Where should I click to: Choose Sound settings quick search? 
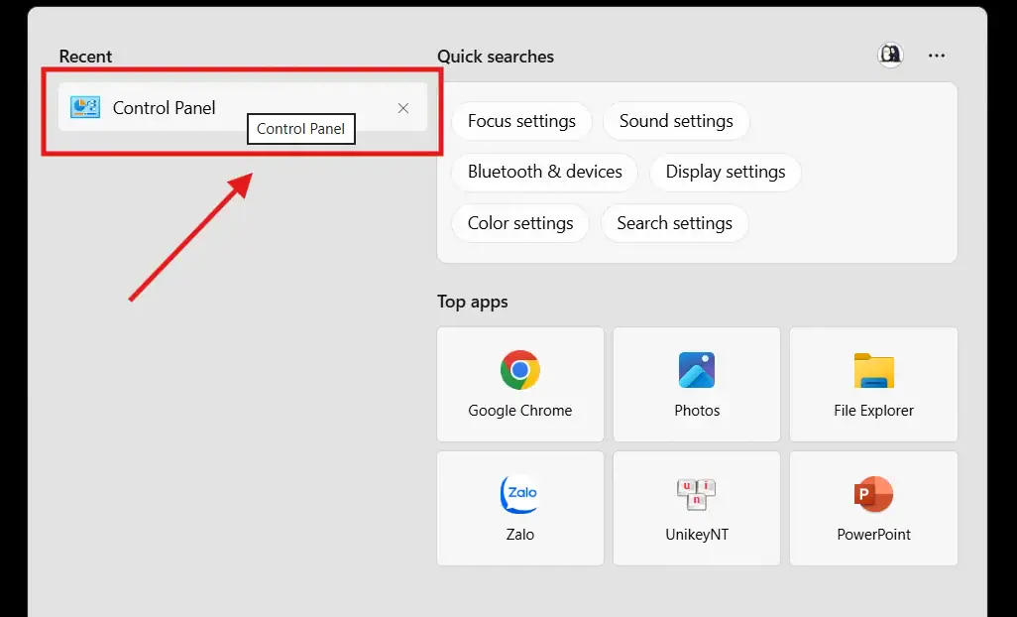(676, 121)
